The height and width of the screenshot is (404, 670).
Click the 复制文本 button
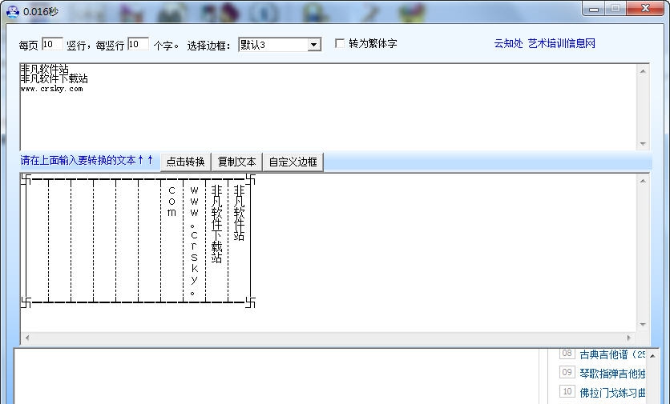click(236, 162)
